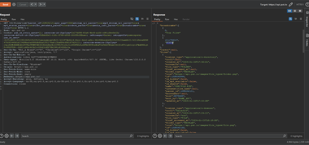Expand the back history dropdown arrow
The image size is (309, 145).
[35, 4]
